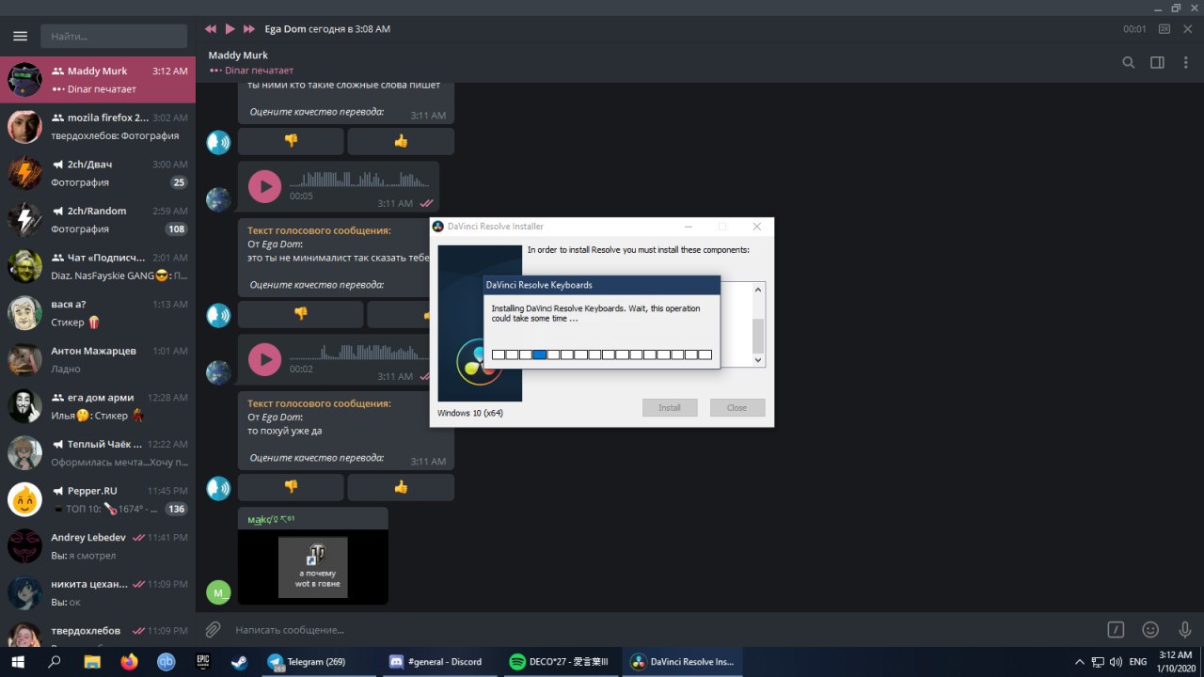Click the 136 unread badge on Pepper.RU
1204x677 pixels.
click(176, 509)
